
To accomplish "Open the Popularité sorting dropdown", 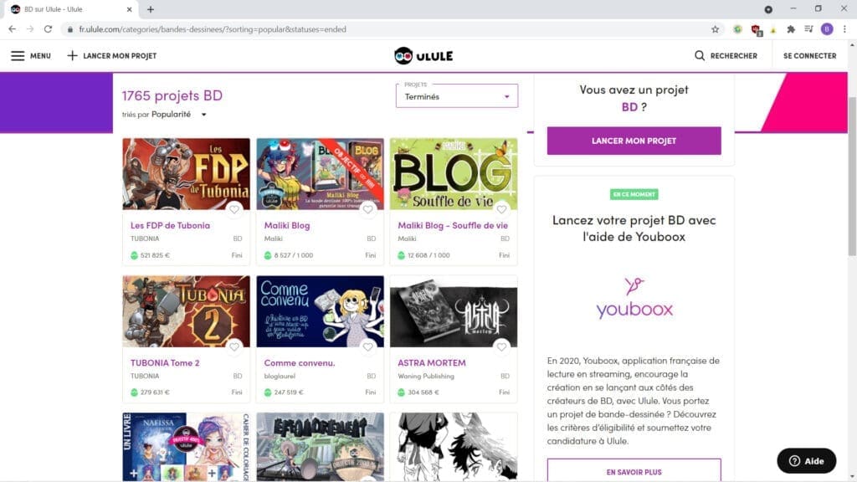I will [179, 115].
